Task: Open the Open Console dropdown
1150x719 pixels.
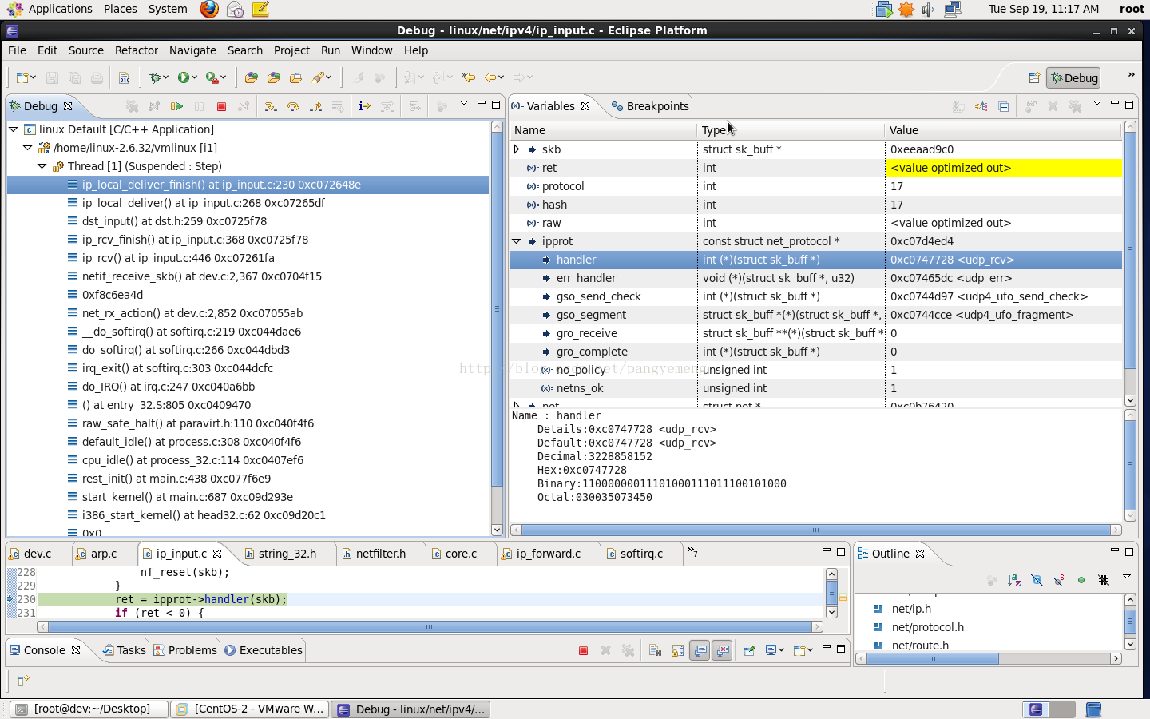Action: (809, 650)
